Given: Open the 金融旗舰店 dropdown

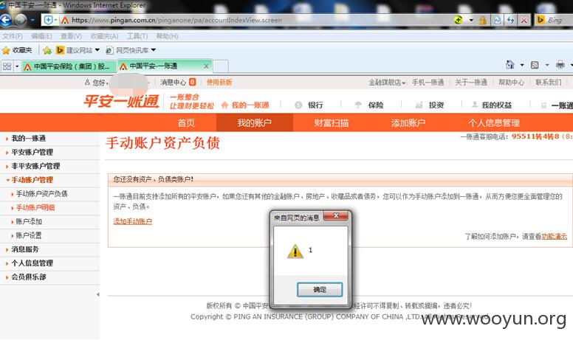Looking at the screenshot, I should coord(387,83).
